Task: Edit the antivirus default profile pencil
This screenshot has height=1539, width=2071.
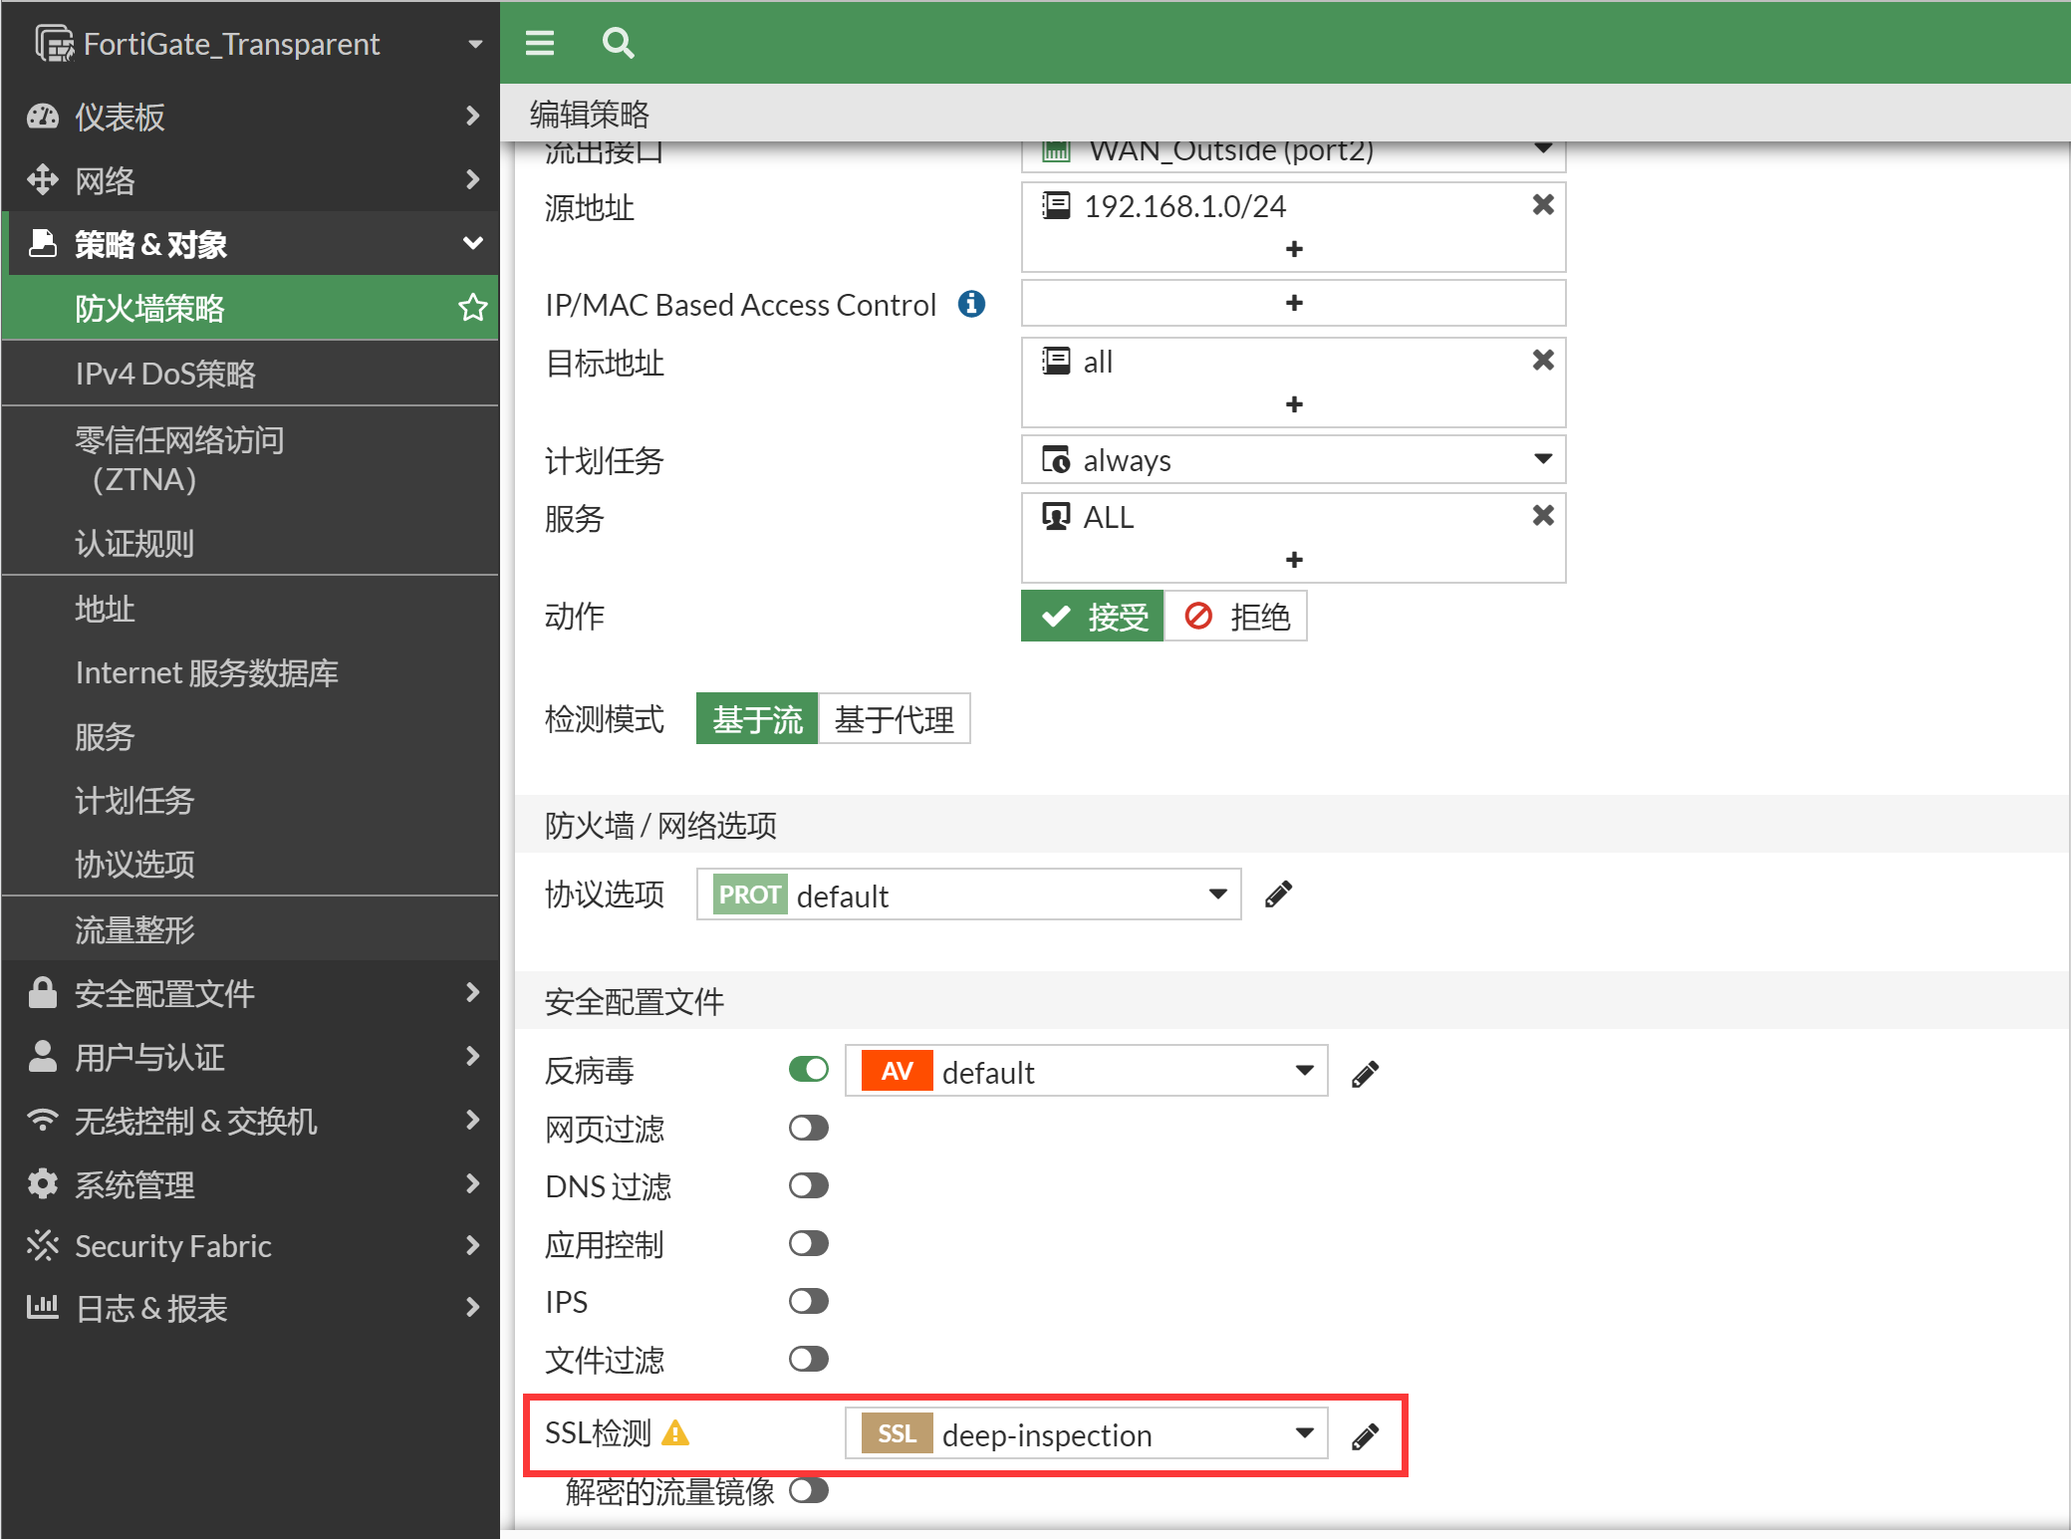Action: [1365, 1073]
